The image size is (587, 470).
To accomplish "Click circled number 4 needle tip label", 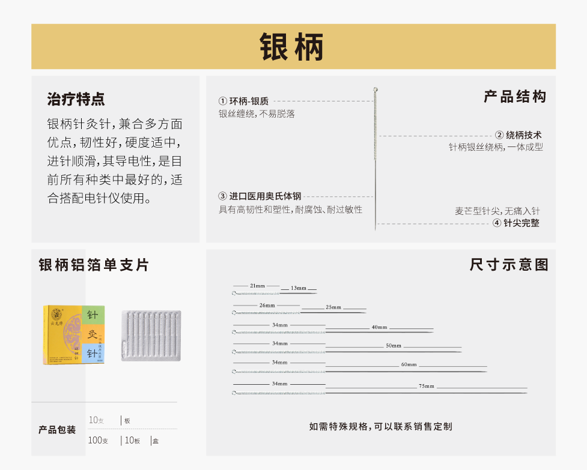I will click(x=516, y=223).
